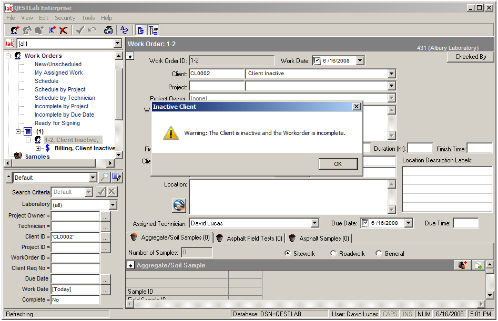The image size is (498, 321).
Task: Select the General radio button
Action: pyautogui.click(x=379, y=254)
